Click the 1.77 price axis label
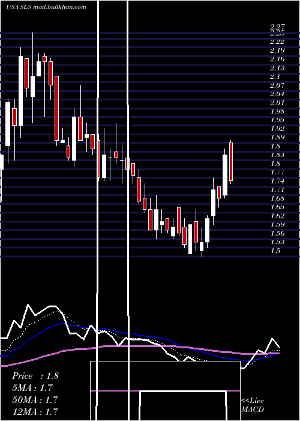The height and width of the screenshot is (421, 300). pos(277,172)
